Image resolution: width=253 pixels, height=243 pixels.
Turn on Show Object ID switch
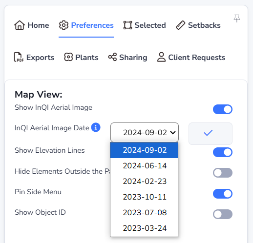point(223,214)
